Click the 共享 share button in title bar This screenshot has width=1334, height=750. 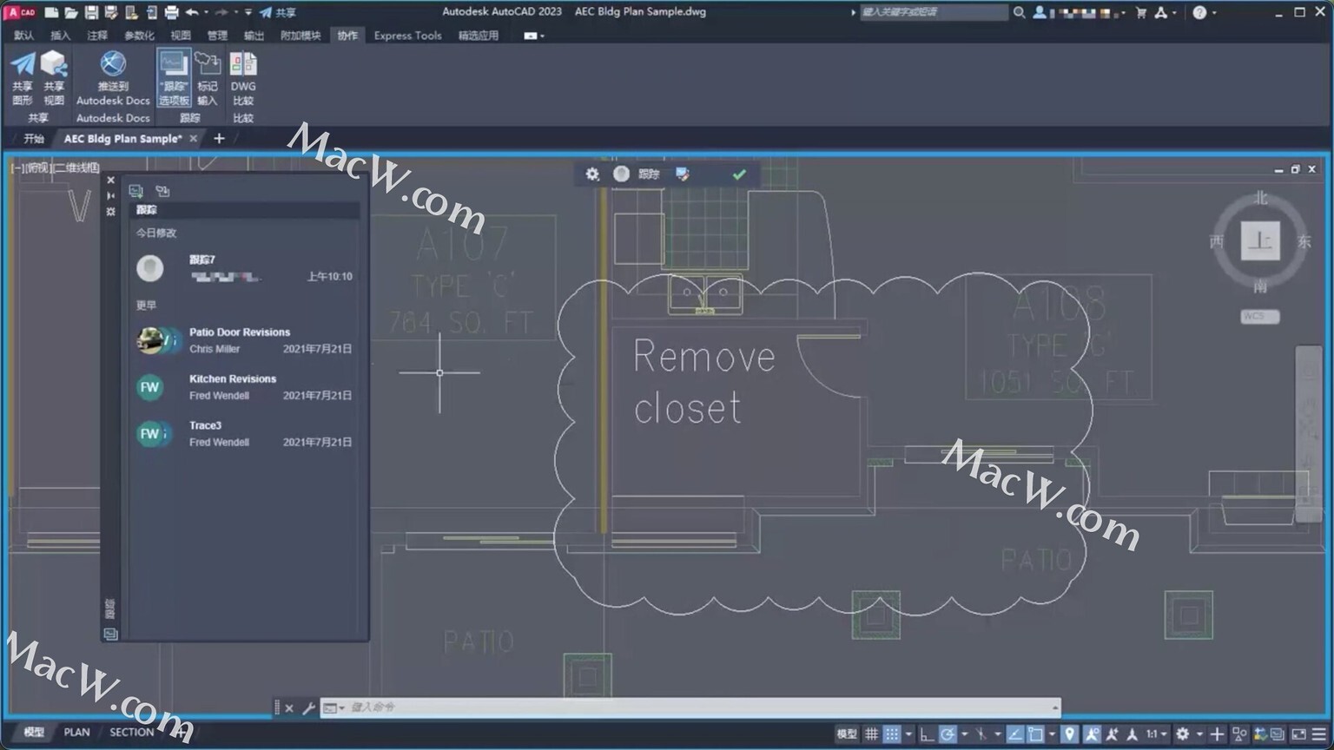(x=278, y=12)
